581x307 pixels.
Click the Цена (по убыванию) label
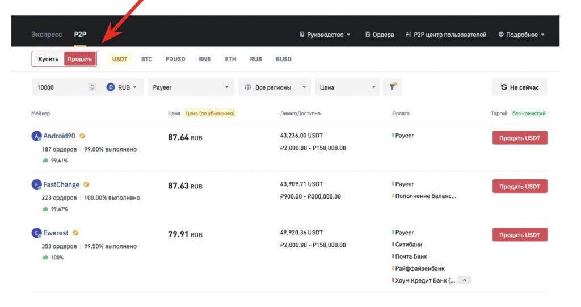click(x=210, y=113)
